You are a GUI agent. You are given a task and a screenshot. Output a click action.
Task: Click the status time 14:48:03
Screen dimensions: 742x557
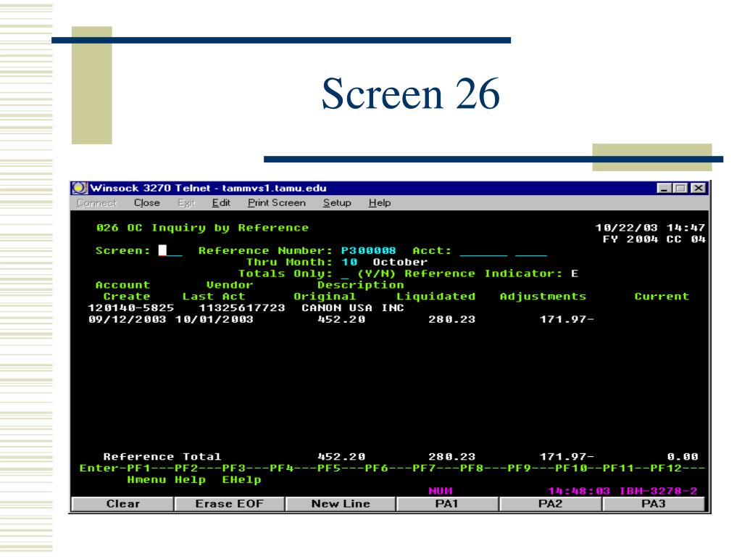coord(579,491)
